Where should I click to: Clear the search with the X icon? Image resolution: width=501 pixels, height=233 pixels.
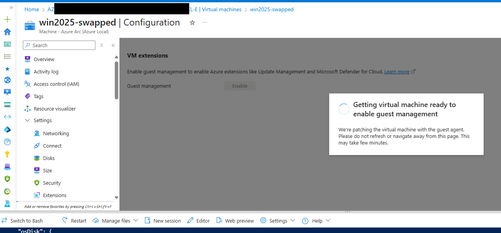tap(102, 45)
